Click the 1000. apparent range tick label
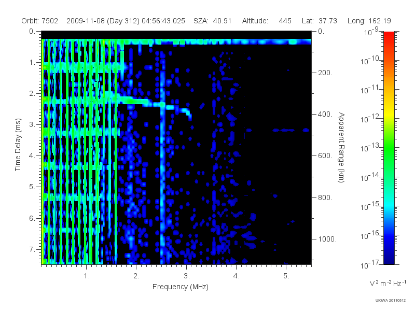The height and width of the screenshot is (311, 415). tap(327, 239)
